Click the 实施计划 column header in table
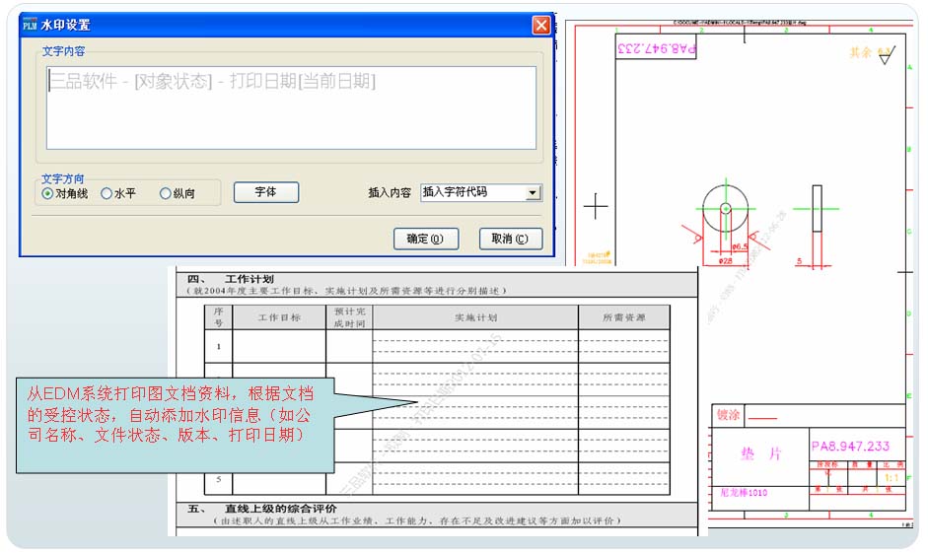This screenshot has width=928, height=554. pos(475,317)
